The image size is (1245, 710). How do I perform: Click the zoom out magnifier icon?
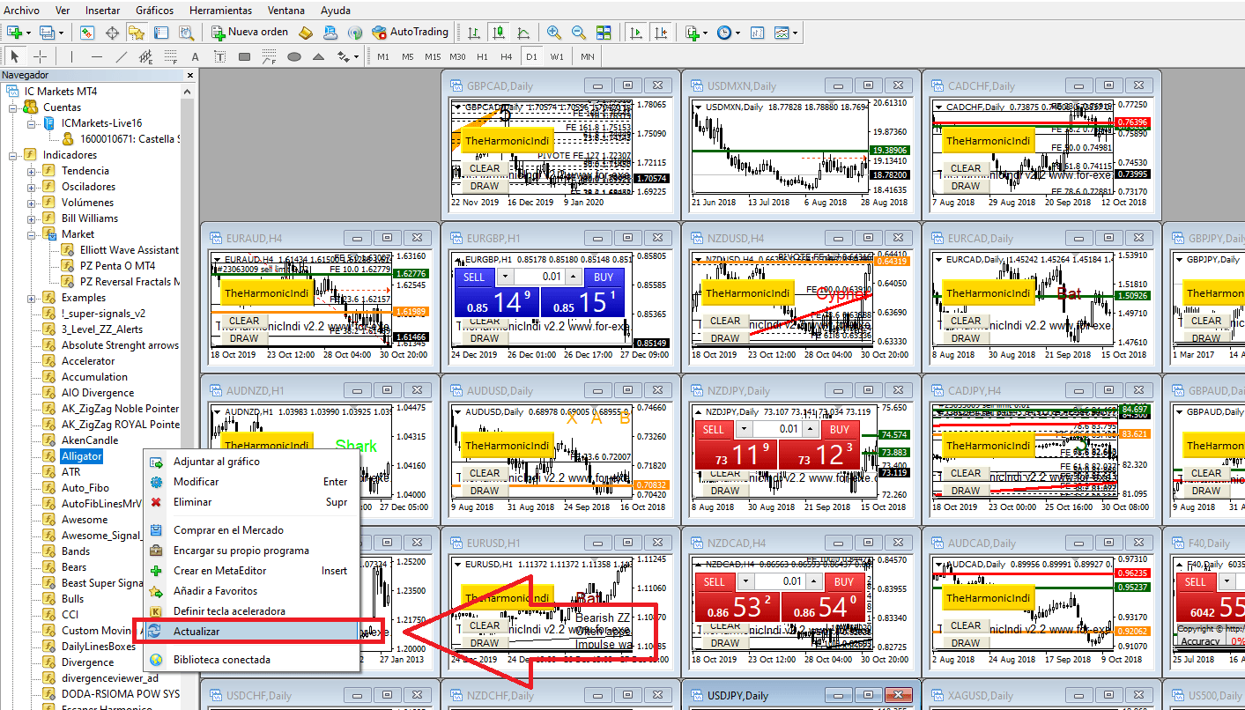click(x=578, y=33)
